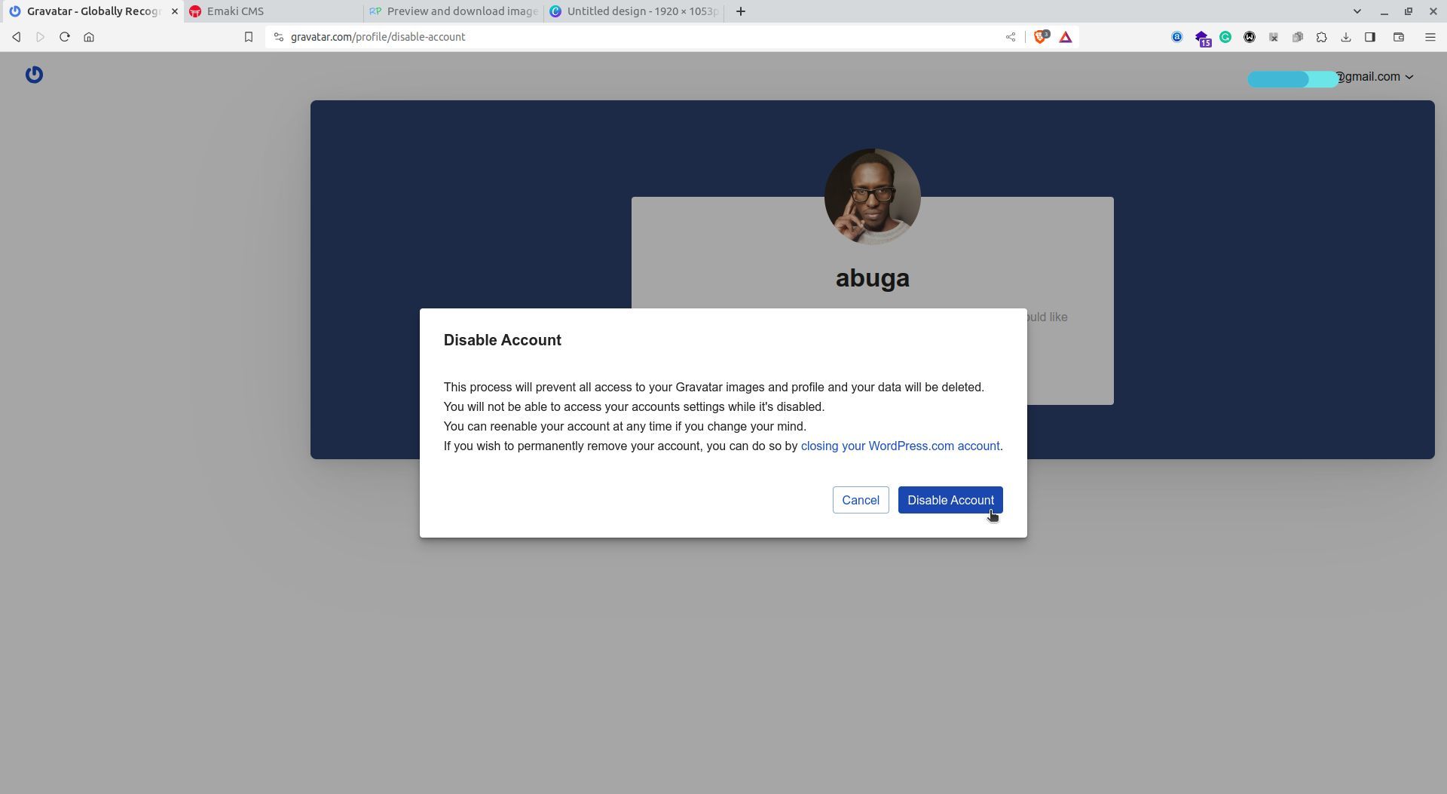Toggle the browser sidebar panel

1370,36
